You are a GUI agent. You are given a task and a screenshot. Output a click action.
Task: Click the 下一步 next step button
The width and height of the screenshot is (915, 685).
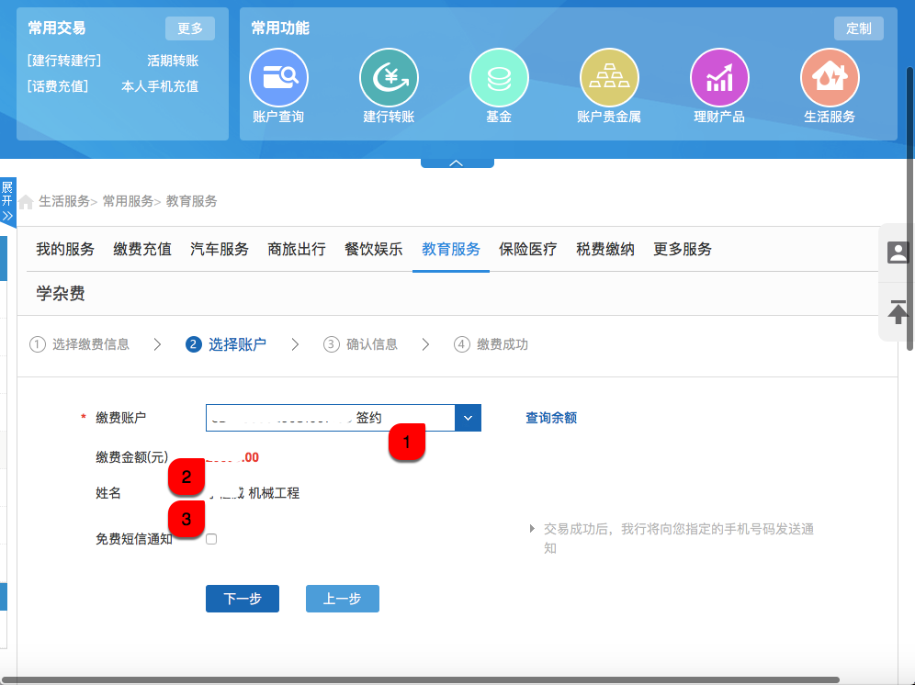point(243,599)
